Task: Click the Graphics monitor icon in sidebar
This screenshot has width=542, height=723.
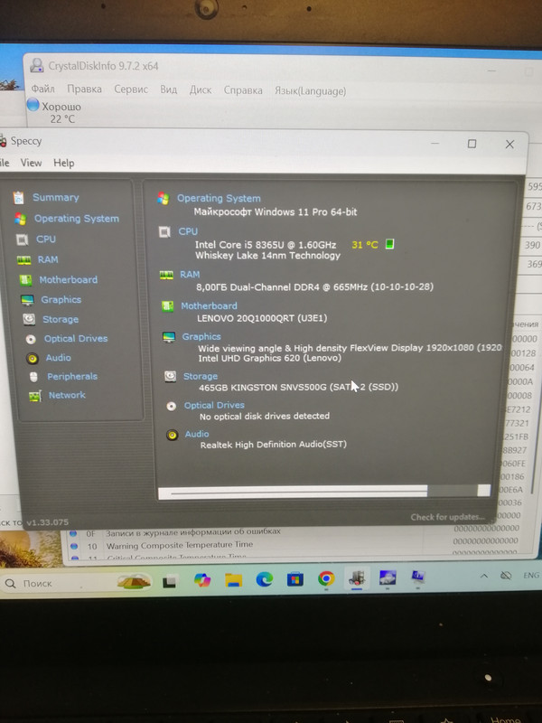Action: pos(27,300)
